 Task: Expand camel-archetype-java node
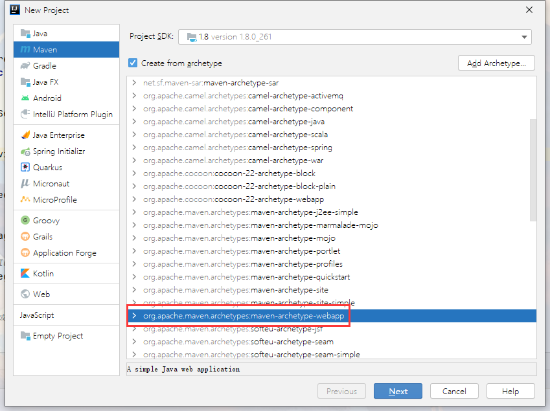click(134, 122)
